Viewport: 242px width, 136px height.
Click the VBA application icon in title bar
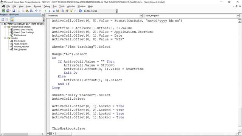pos(2,2)
